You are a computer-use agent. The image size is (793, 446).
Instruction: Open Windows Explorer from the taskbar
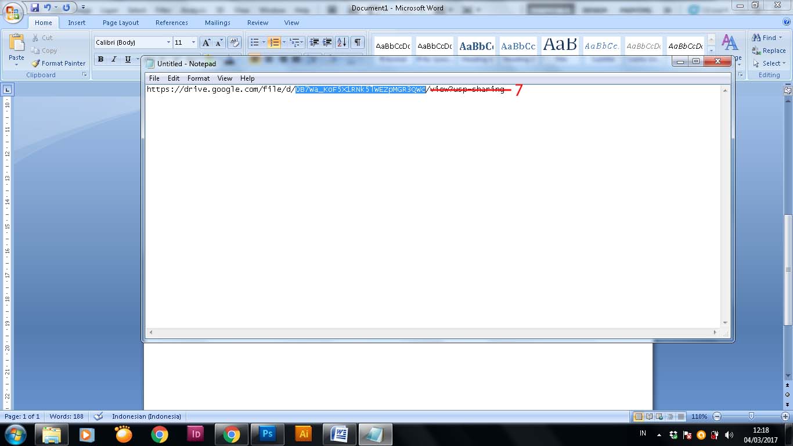52,434
